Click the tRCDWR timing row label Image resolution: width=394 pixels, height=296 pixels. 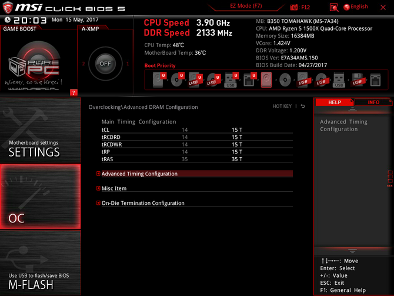(x=112, y=144)
